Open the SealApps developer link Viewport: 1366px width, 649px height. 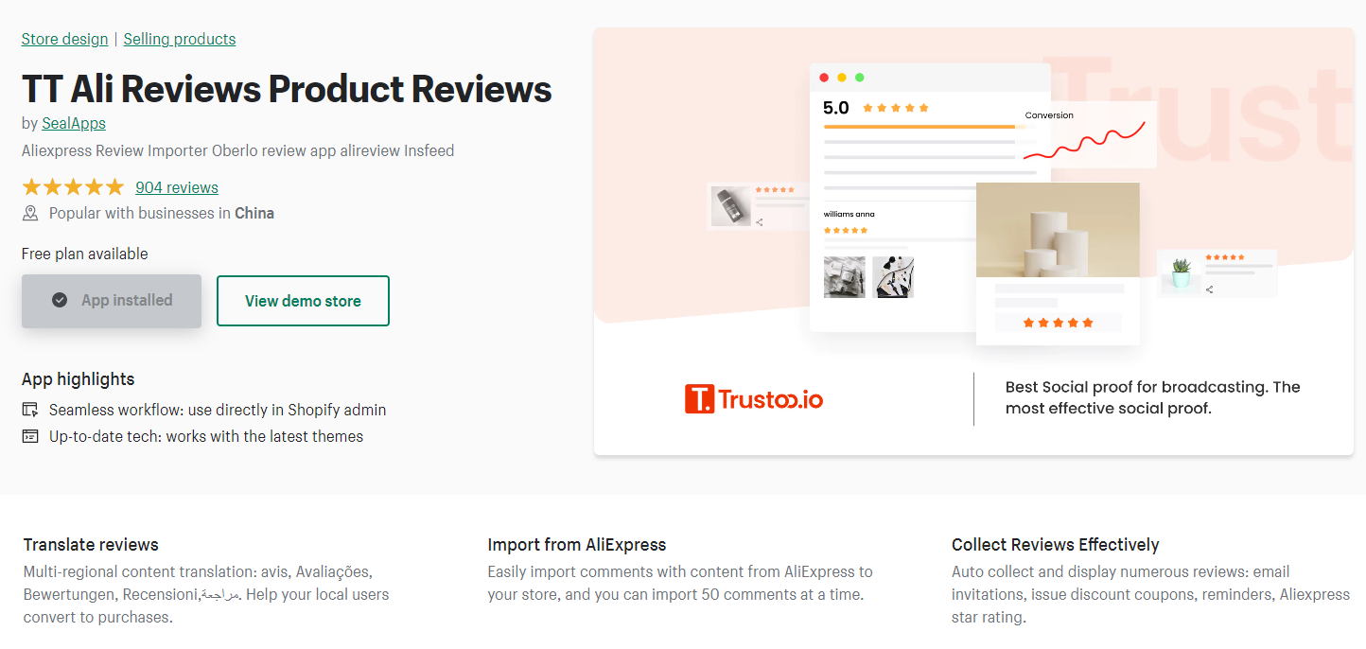(74, 123)
